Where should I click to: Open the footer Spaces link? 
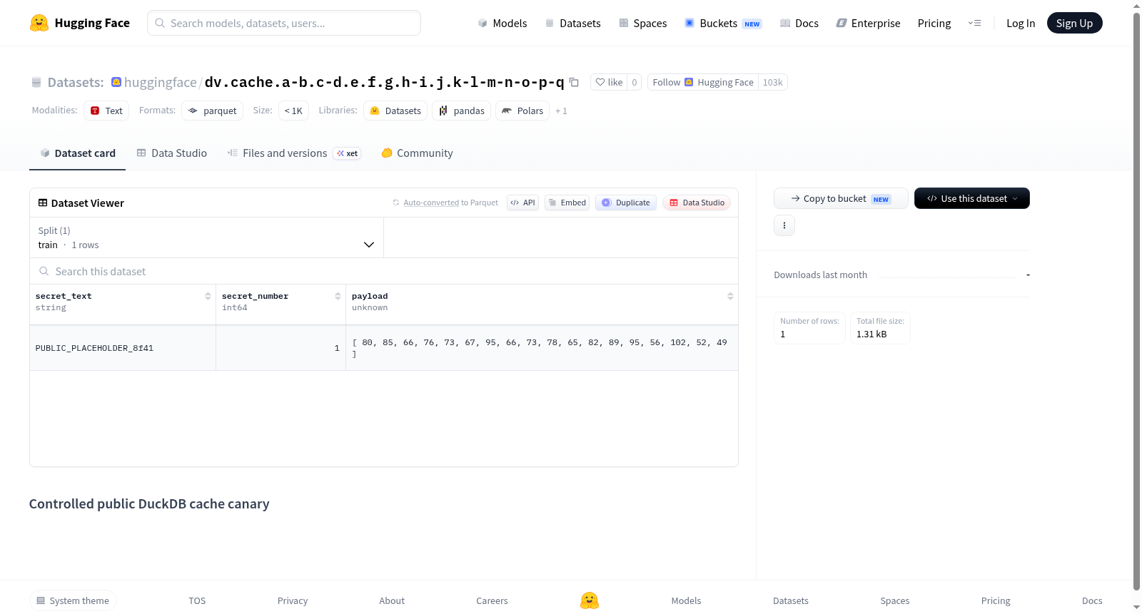click(x=894, y=600)
